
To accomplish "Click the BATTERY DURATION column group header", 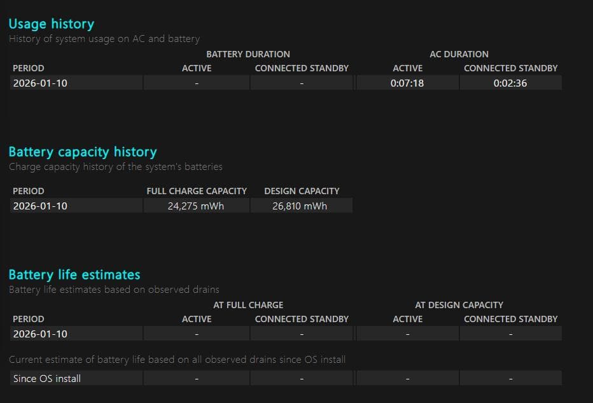I will [248, 54].
